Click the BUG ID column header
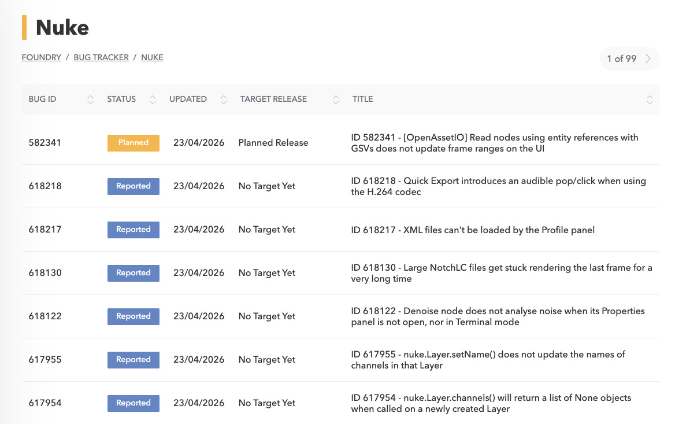 tap(42, 99)
